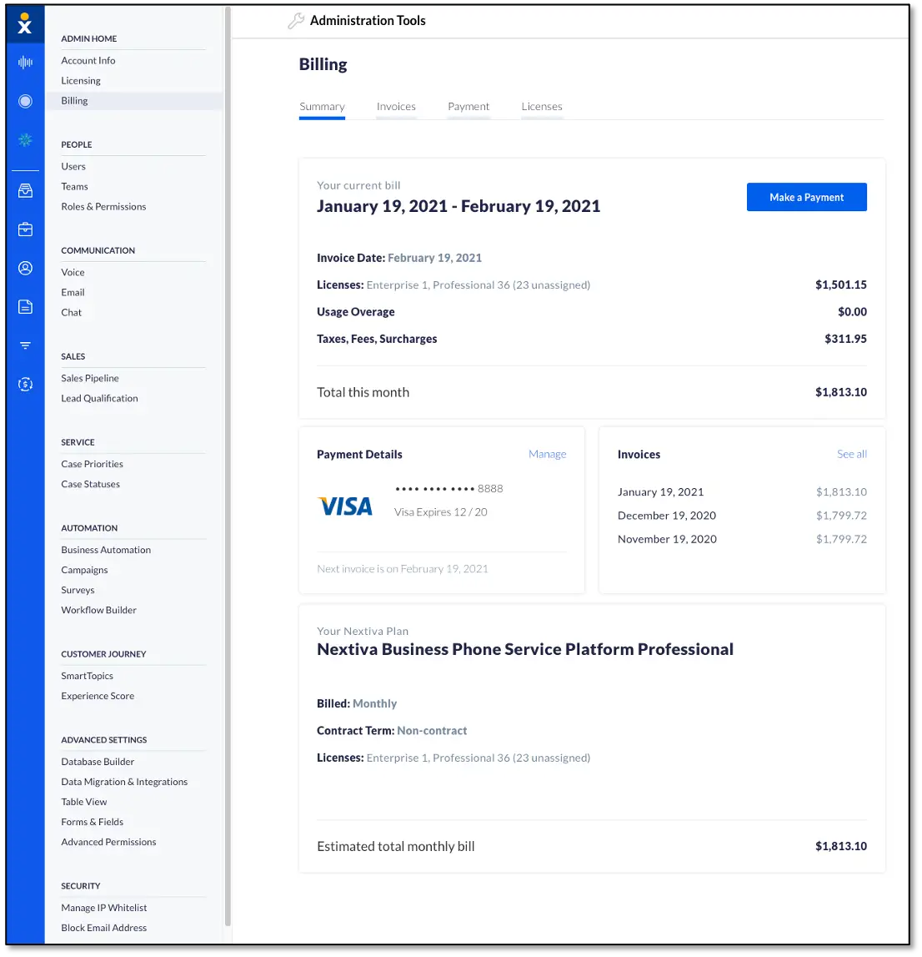The height and width of the screenshot is (957, 922).
Task: Open the voice waveform icon in sidebar
Action: 25,63
